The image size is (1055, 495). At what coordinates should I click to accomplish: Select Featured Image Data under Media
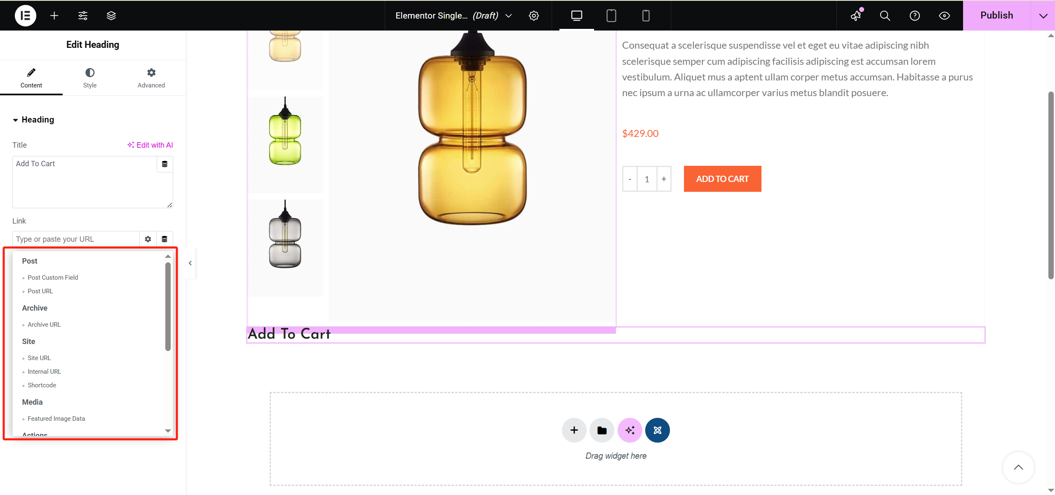tap(56, 418)
